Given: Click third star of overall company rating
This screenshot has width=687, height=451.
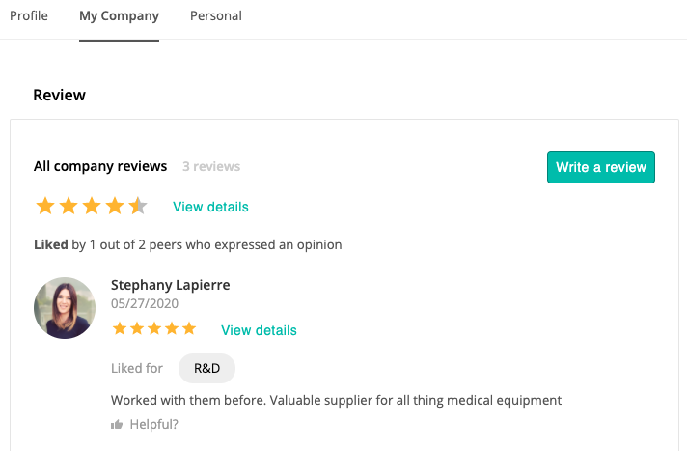Looking at the screenshot, I should click(91, 206).
